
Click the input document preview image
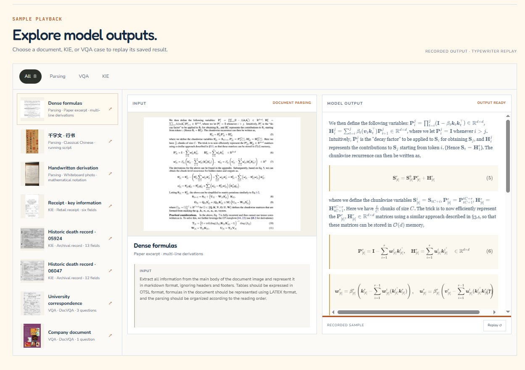tap(222, 174)
